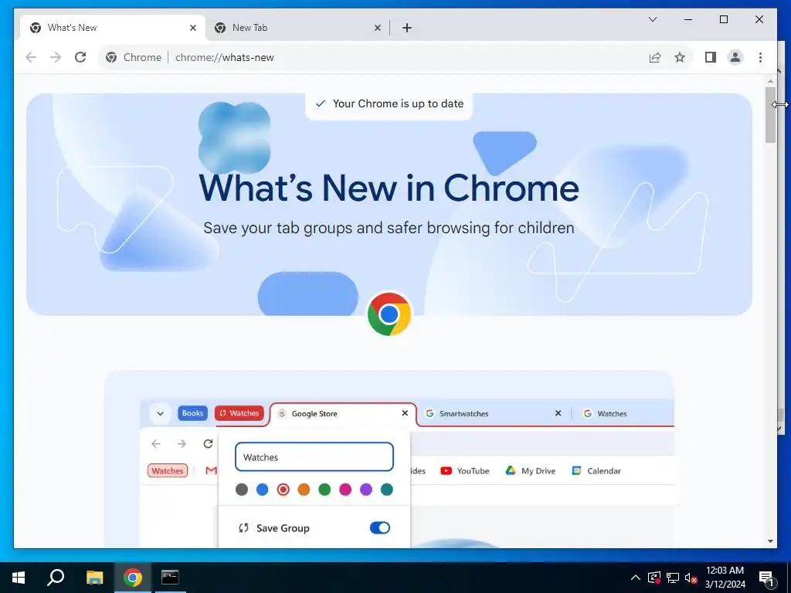The image size is (791, 593).
Task: Click the browser forward arrow
Action: (56, 57)
